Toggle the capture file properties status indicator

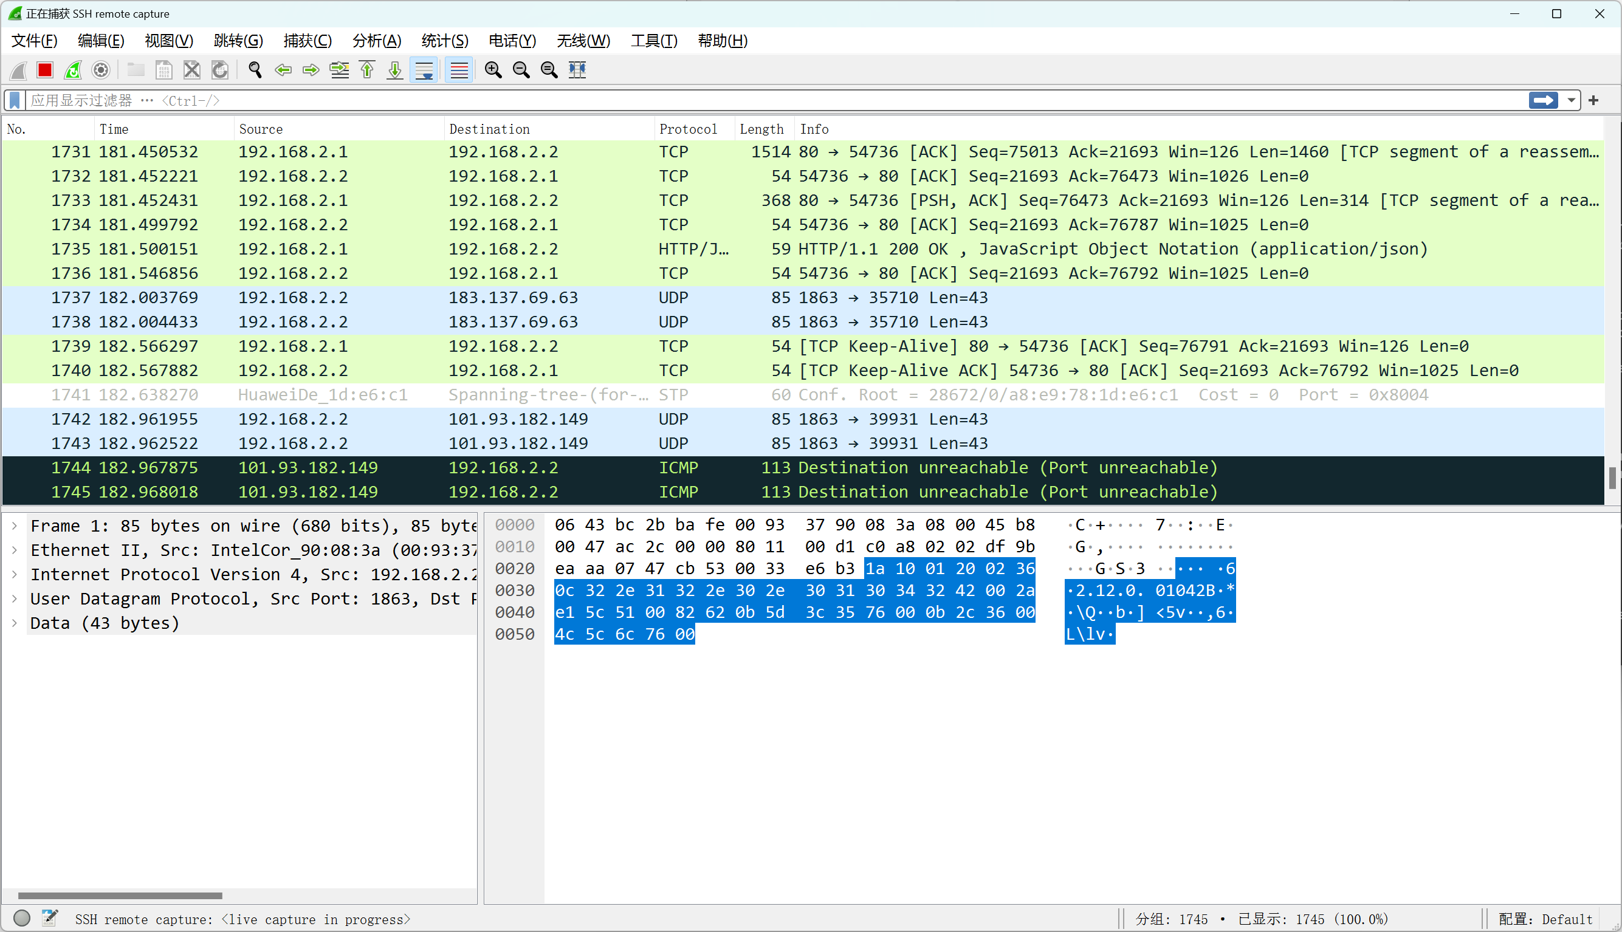tap(50, 919)
